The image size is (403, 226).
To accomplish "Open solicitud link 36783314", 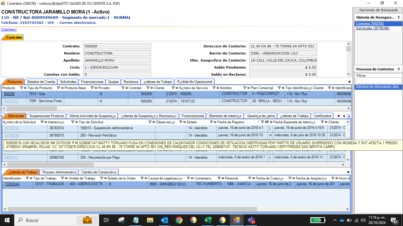I will pos(12,128).
